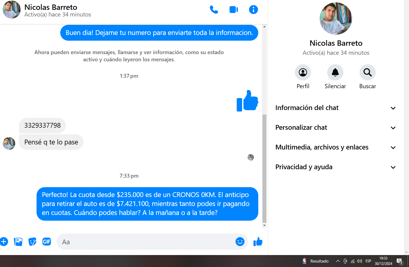409x267 pixels.
Task: Expand Personalizar chat section
Action: point(336,128)
